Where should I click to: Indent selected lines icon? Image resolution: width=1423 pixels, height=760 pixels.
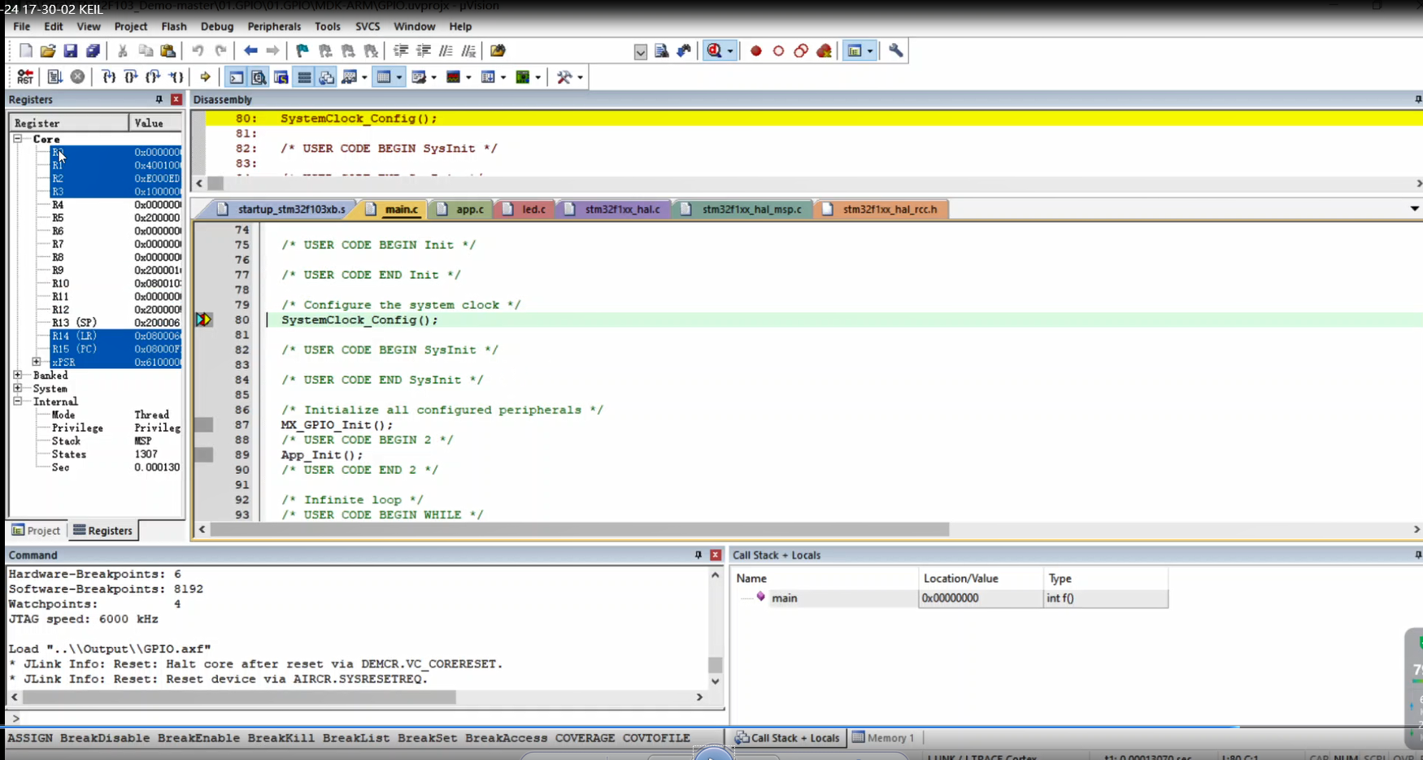[x=401, y=51]
